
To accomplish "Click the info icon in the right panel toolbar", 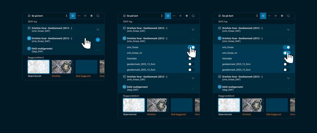I will 257,16.
